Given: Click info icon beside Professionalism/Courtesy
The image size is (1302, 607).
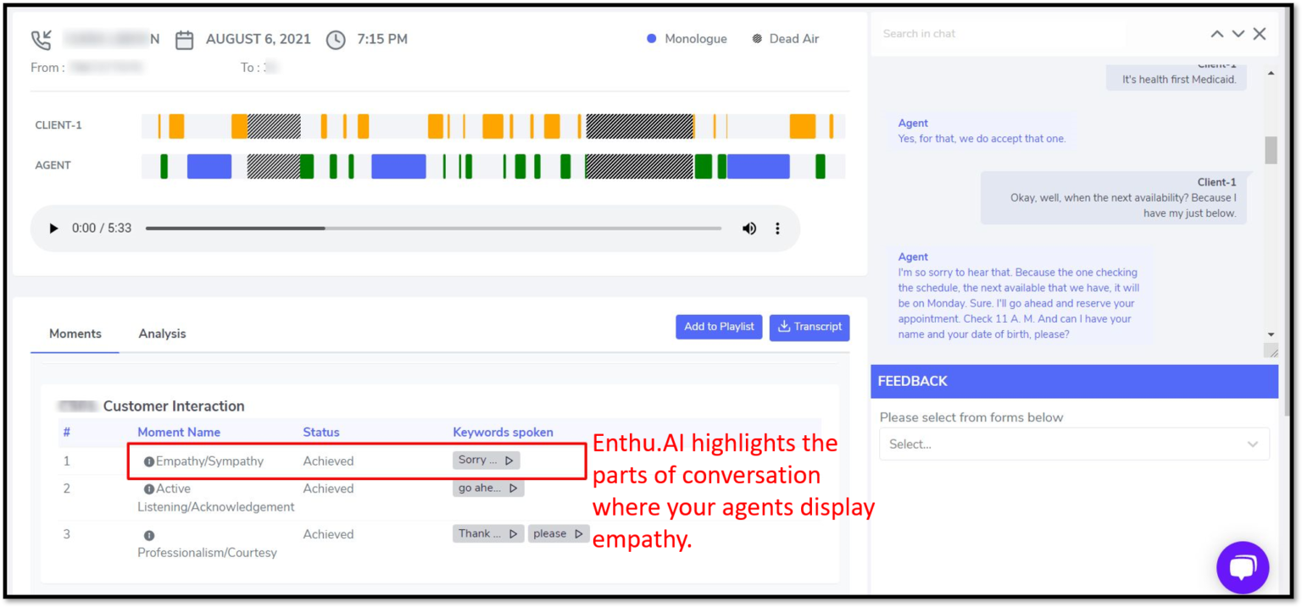Looking at the screenshot, I should pyautogui.click(x=149, y=536).
